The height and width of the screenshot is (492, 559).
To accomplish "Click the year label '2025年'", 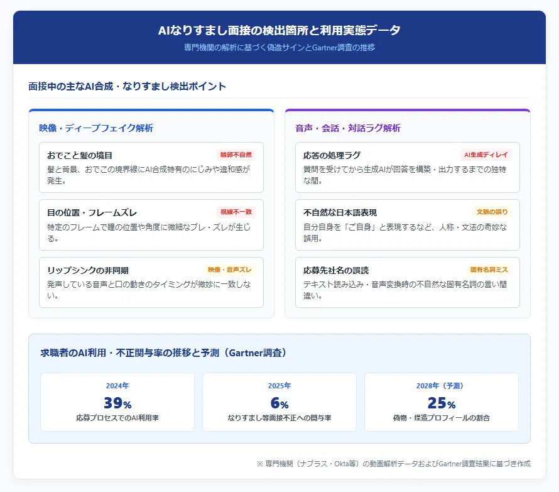I will coord(279,386).
